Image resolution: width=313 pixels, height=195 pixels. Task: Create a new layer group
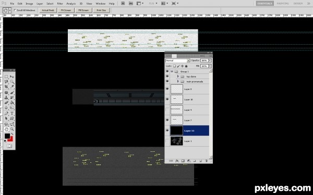coord(195,161)
